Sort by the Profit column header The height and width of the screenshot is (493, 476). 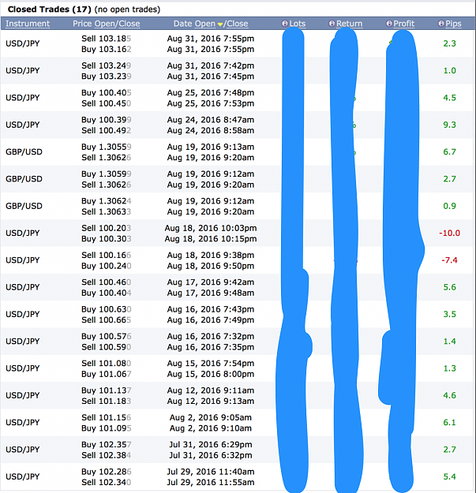[x=404, y=24]
